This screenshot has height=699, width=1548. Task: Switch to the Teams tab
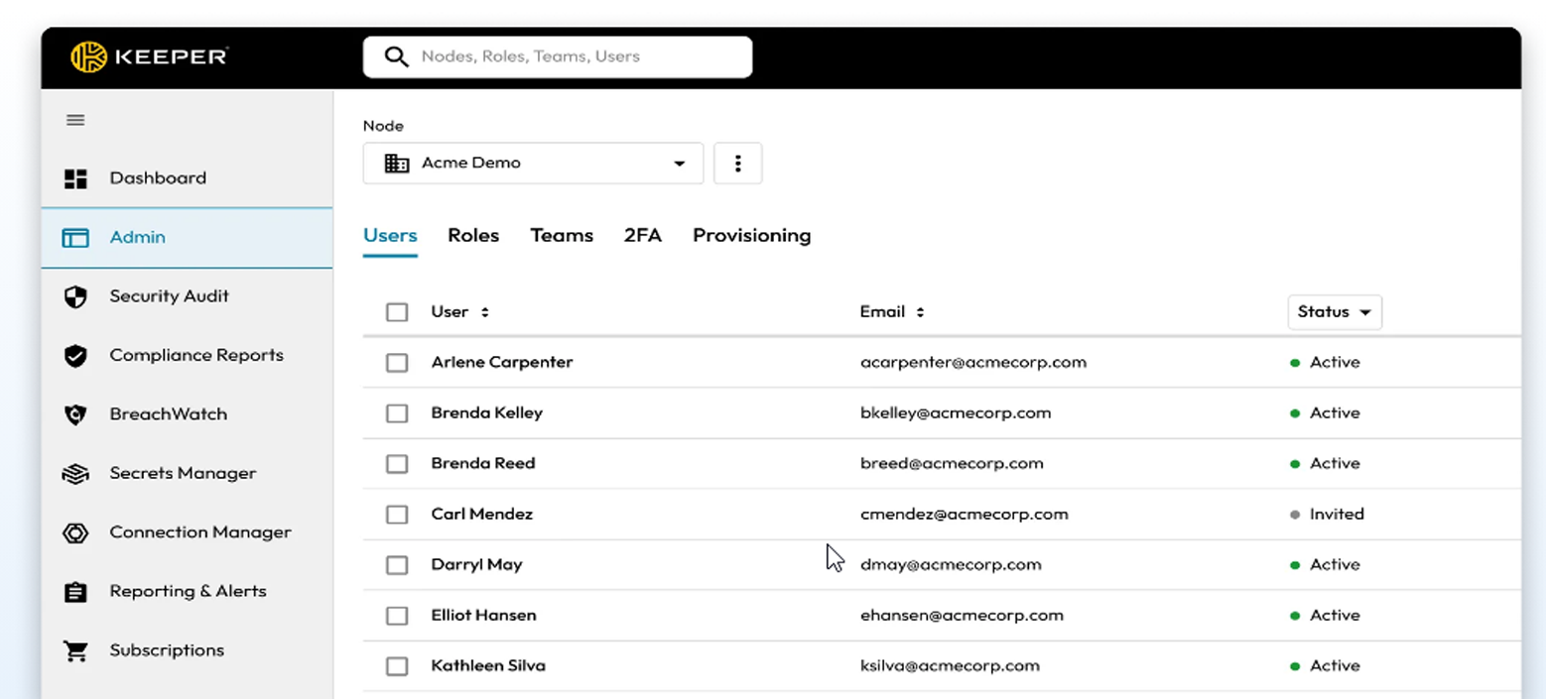[562, 235]
